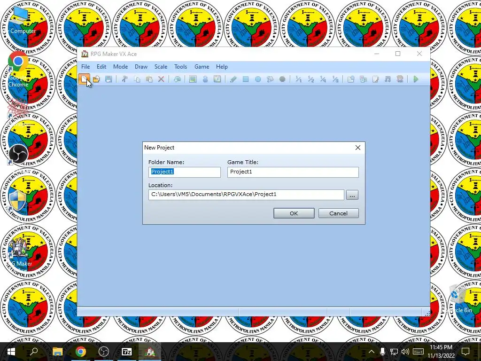This screenshot has width=481, height=361.
Task: Click the Open Project toolbar icon
Action: [96, 79]
